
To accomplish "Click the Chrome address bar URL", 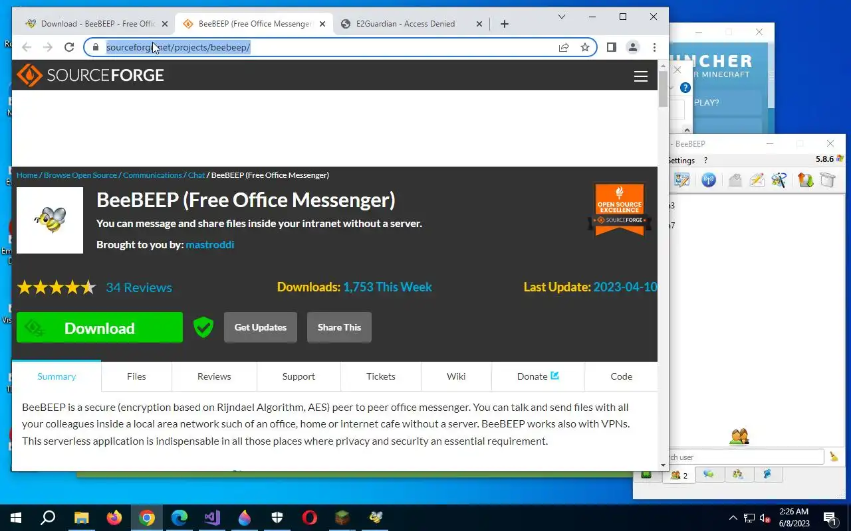I will (x=178, y=47).
